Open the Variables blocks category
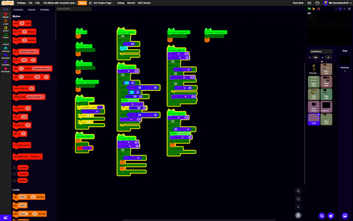 pyautogui.click(x=5, y=63)
